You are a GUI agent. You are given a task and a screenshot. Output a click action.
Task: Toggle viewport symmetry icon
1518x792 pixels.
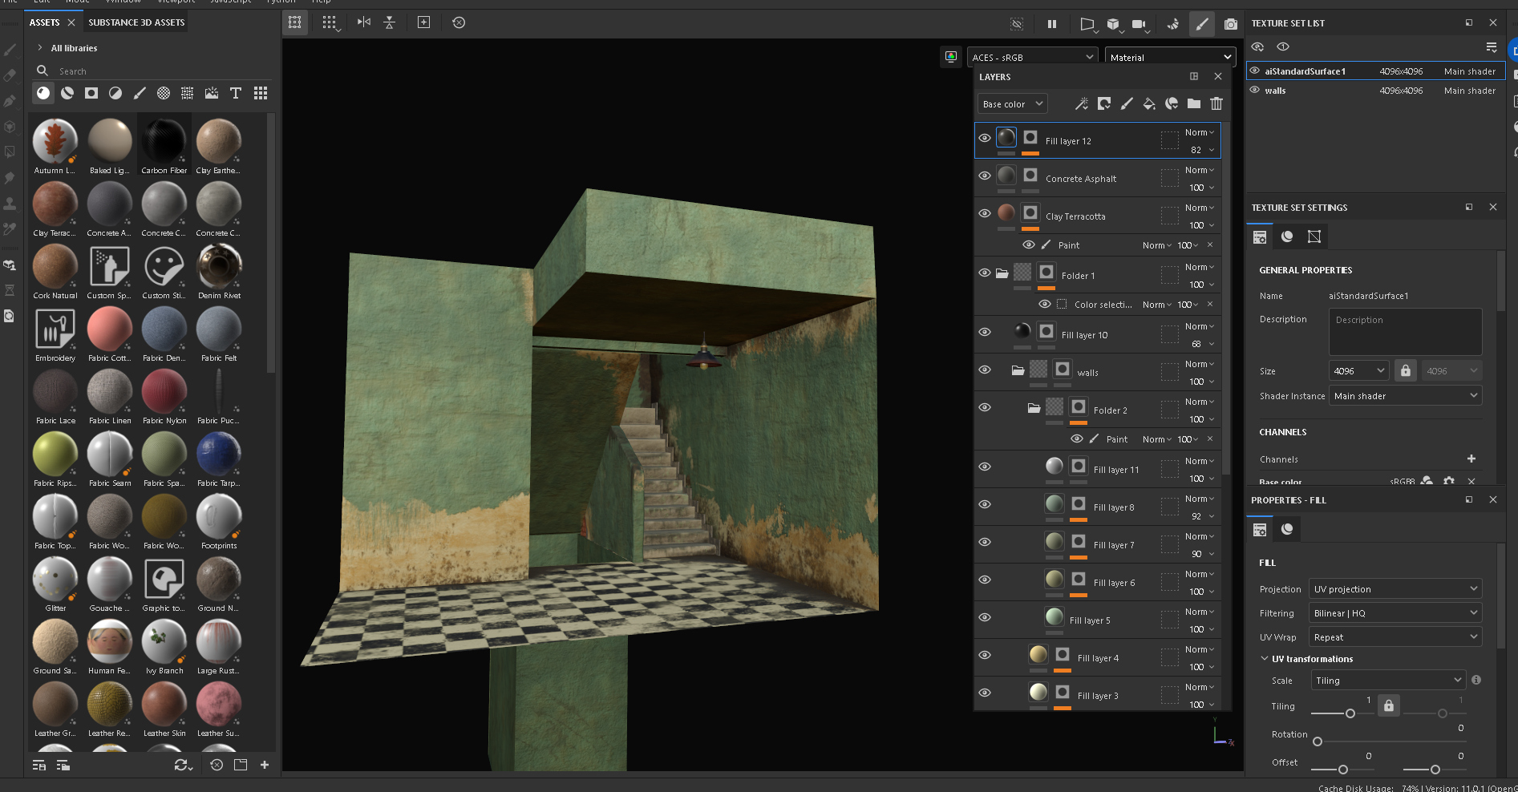click(x=364, y=22)
